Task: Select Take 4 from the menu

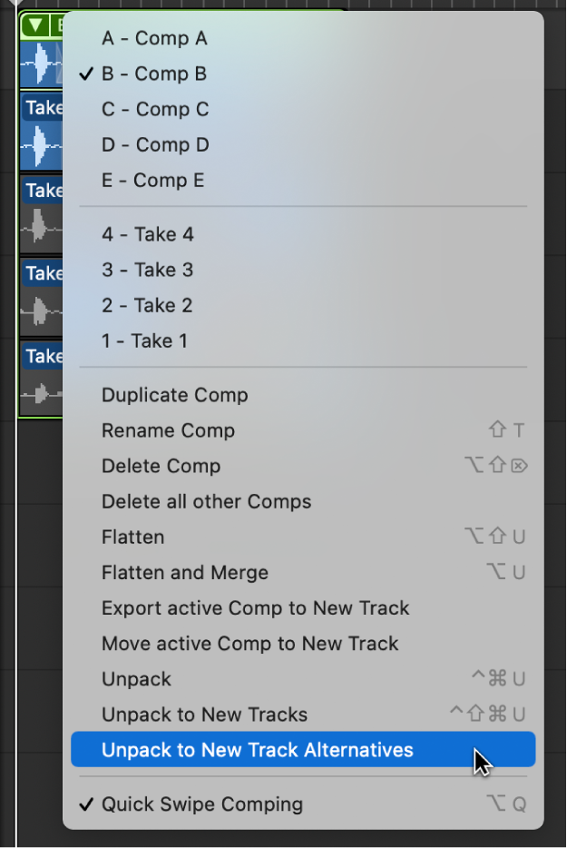Action: pos(148,234)
